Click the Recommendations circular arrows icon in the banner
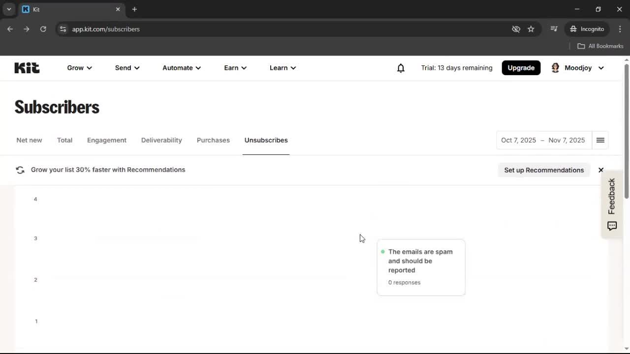This screenshot has height=354, width=630. (x=20, y=170)
